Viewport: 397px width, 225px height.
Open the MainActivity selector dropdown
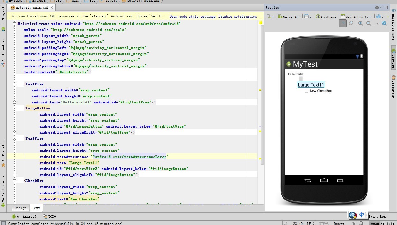click(356, 17)
